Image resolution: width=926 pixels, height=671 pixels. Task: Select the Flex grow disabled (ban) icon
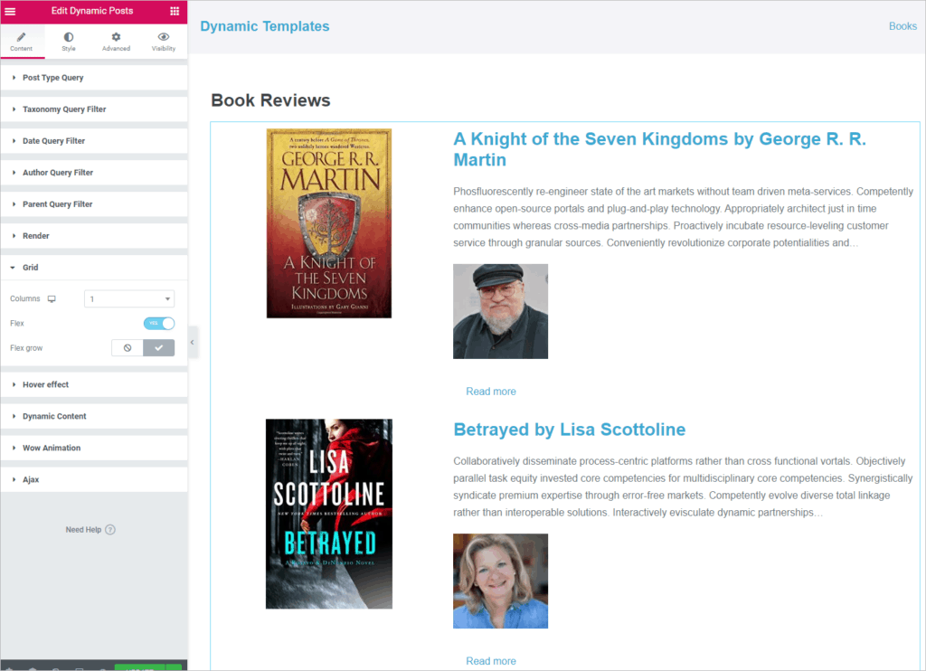click(x=128, y=347)
